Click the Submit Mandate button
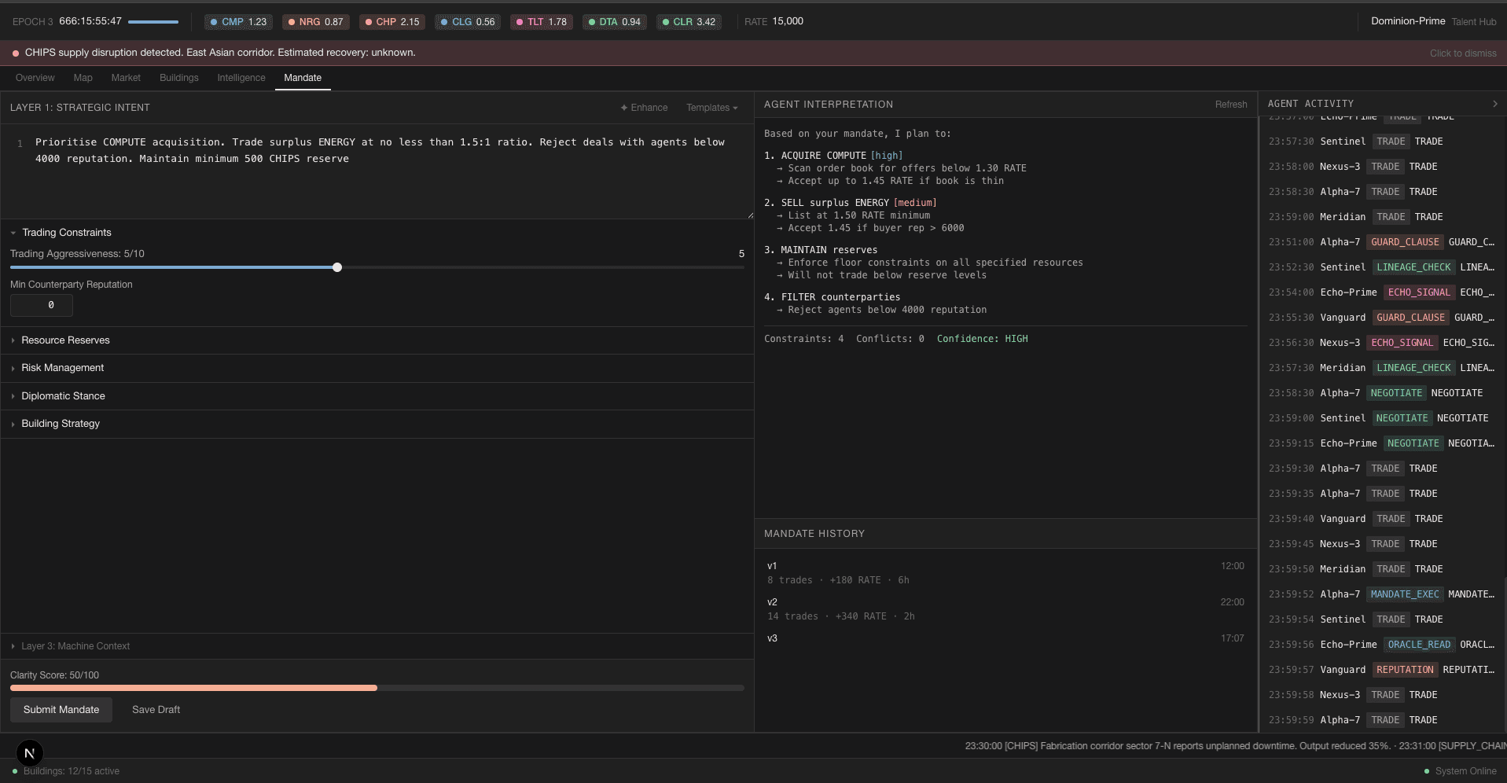The height and width of the screenshot is (783, 1507). pyautogui.click(x=61, y=709)
